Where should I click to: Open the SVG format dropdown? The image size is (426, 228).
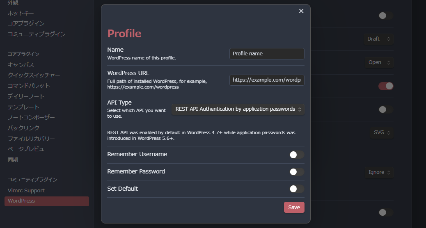click(x=381, y=133)
